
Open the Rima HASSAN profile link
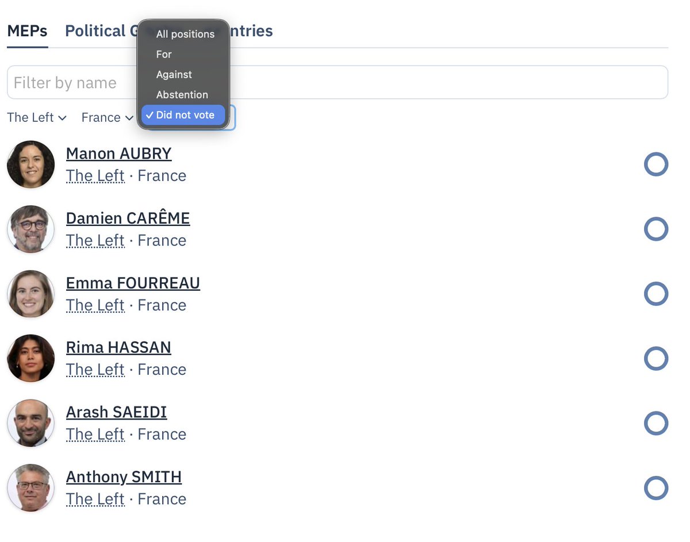[x=118, y=347]
